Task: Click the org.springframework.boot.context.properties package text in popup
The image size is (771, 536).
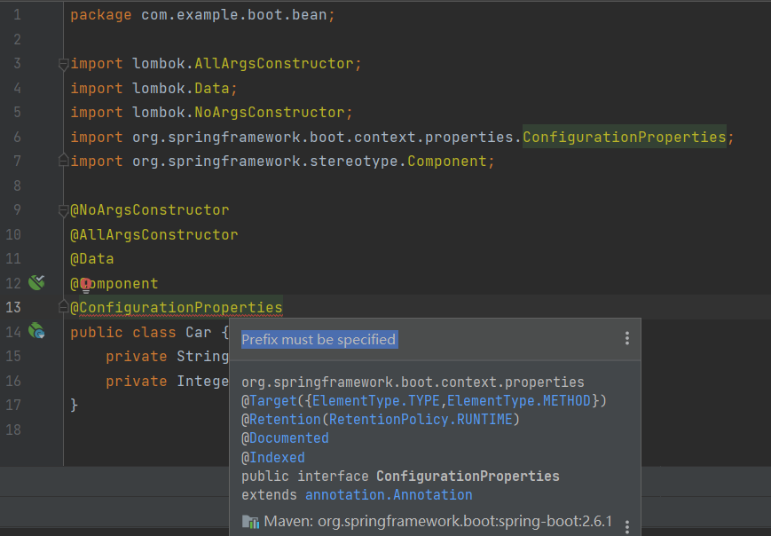Action: 413,382
